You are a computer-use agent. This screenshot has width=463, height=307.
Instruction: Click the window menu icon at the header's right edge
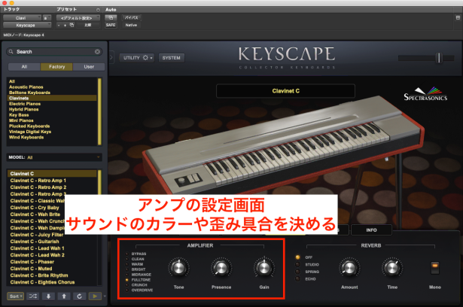point(458,18)
